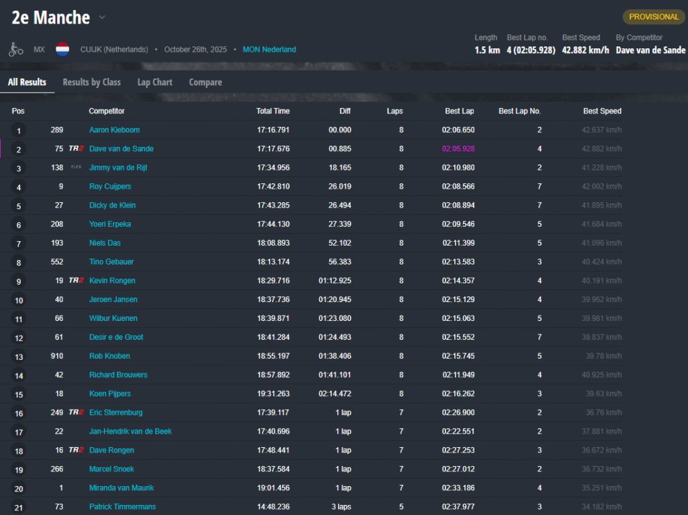The image size is (688, 515).
Task: Click the Netherlands flag icon
Action: tap(62, 49)
